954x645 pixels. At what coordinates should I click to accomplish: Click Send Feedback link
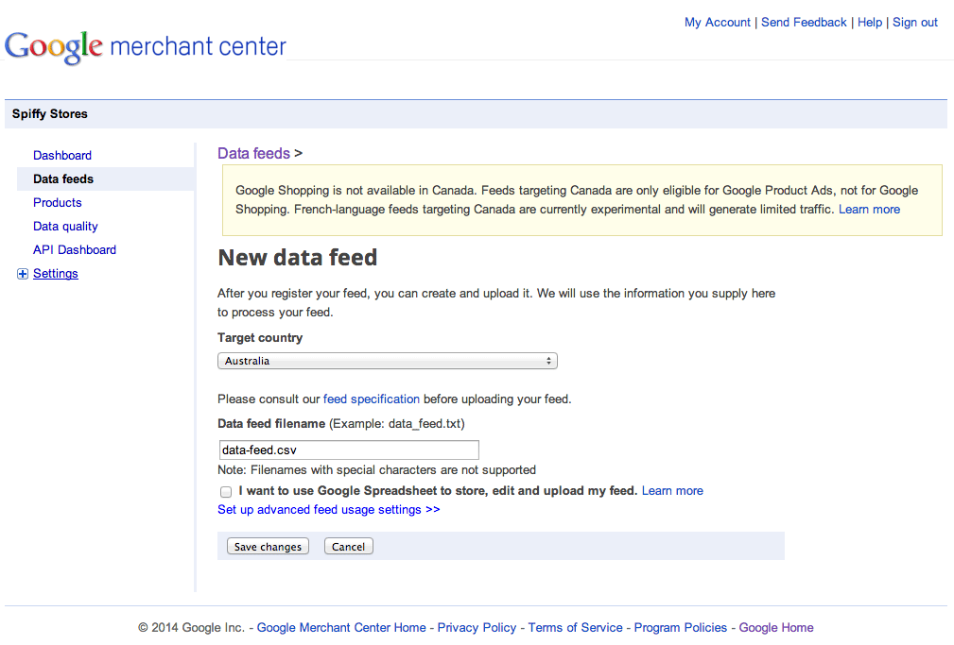804,23
